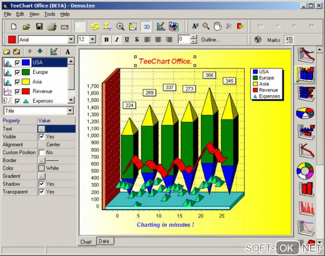325x256 pixels.
Task: Click the add new series icon
Action: [x=6, y=51]
